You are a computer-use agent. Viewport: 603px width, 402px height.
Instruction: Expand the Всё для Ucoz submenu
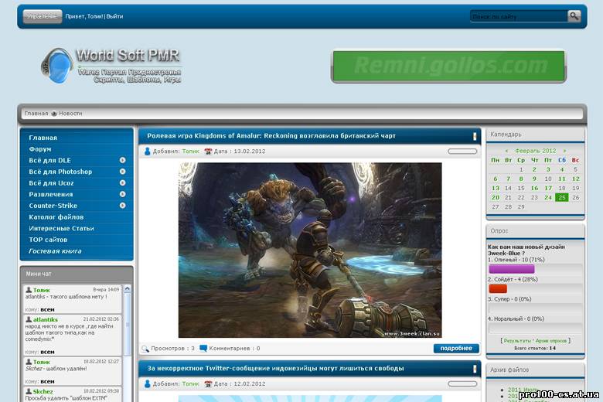point(122,182)
